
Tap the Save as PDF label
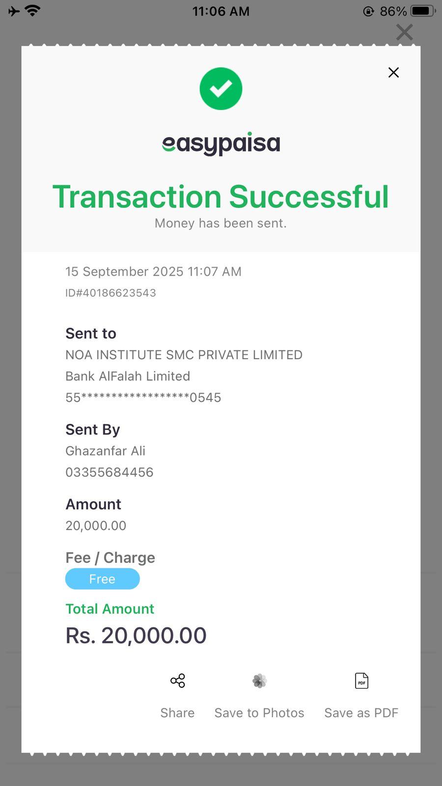pos(361,713)
